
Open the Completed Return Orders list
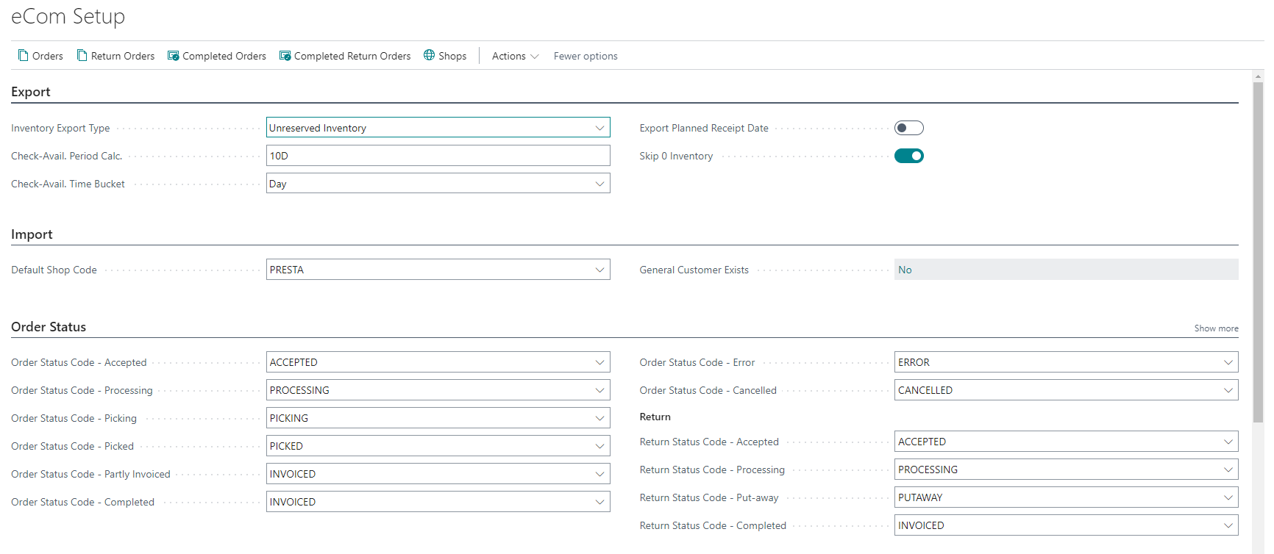tap(345, 56)
